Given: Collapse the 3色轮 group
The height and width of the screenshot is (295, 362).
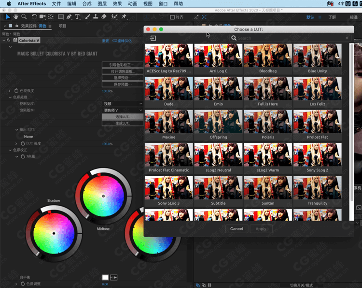Looking at the screenshot, I should (x=16, y=156).
